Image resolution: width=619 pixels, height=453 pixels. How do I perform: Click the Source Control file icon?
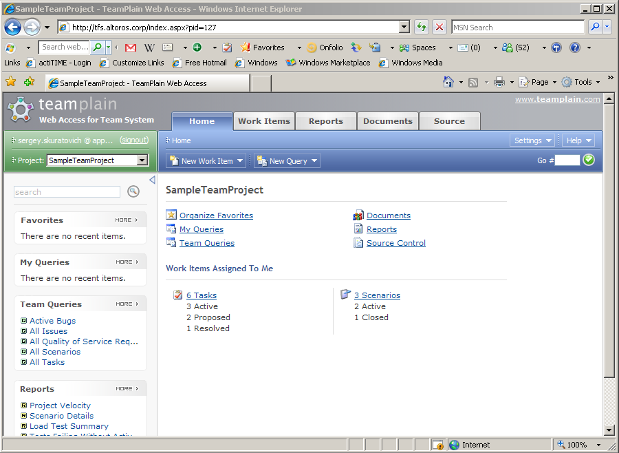[358, 243]
